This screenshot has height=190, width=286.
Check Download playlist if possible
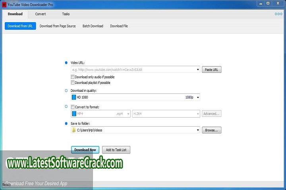[x=73, y=83]
